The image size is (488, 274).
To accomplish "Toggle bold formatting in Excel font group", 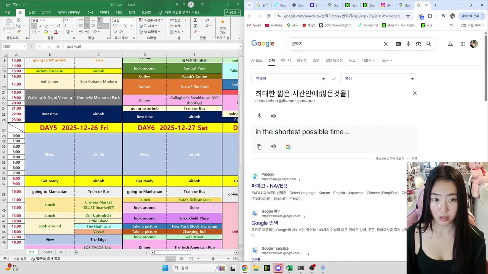I will pos(34,26).
